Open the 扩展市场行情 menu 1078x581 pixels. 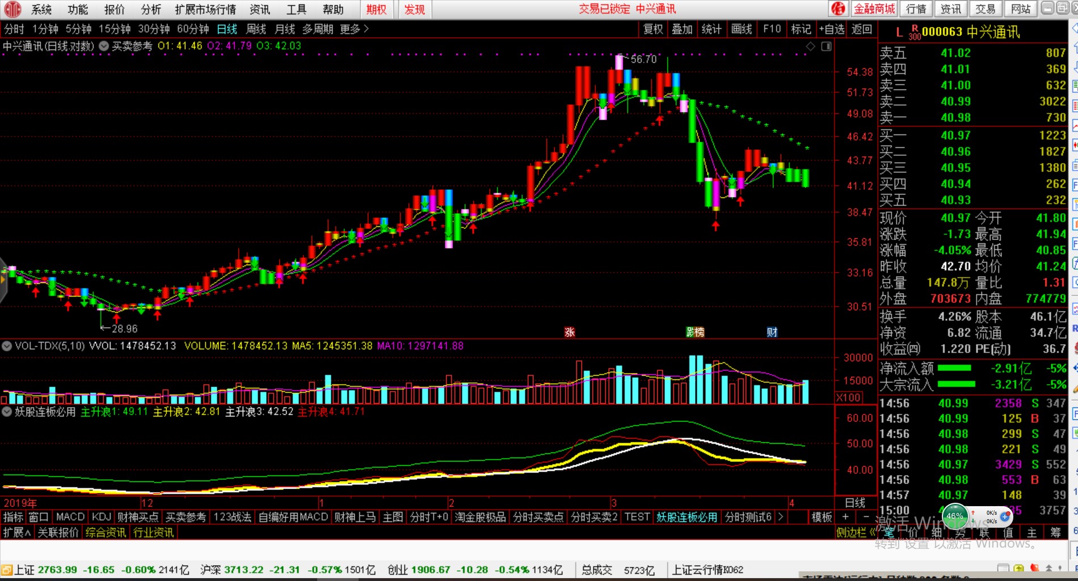(x=205, y=9)
